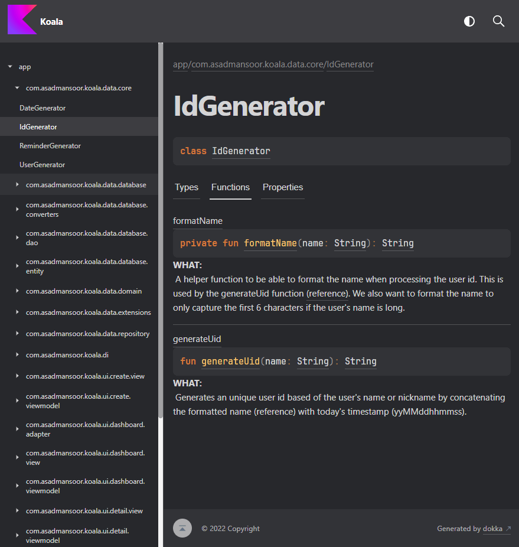This screenshot has width=519, height=547.
Task: Click String return type of formatName
Action: 397,243
